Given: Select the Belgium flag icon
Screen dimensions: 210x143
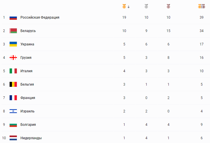Looking at the screenshot, I should (x=13, y=84).
